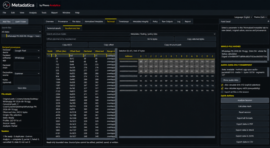The width and height of the screenshot is (270, 148).
Task: Click the Search files input field
Action: click(21, 27)
